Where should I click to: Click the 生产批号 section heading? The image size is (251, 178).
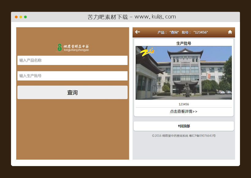tap(183, 43)
